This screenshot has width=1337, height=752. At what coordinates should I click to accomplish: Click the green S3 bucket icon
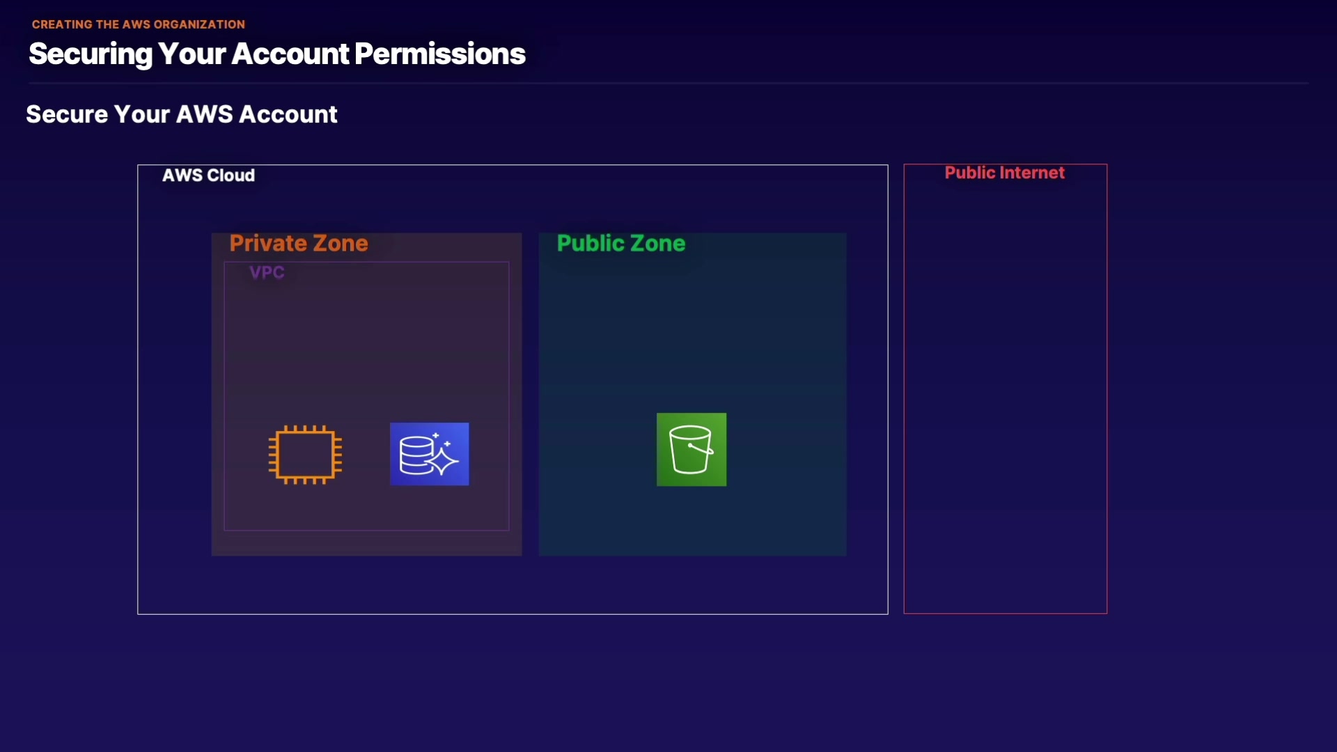click(691, 450)
